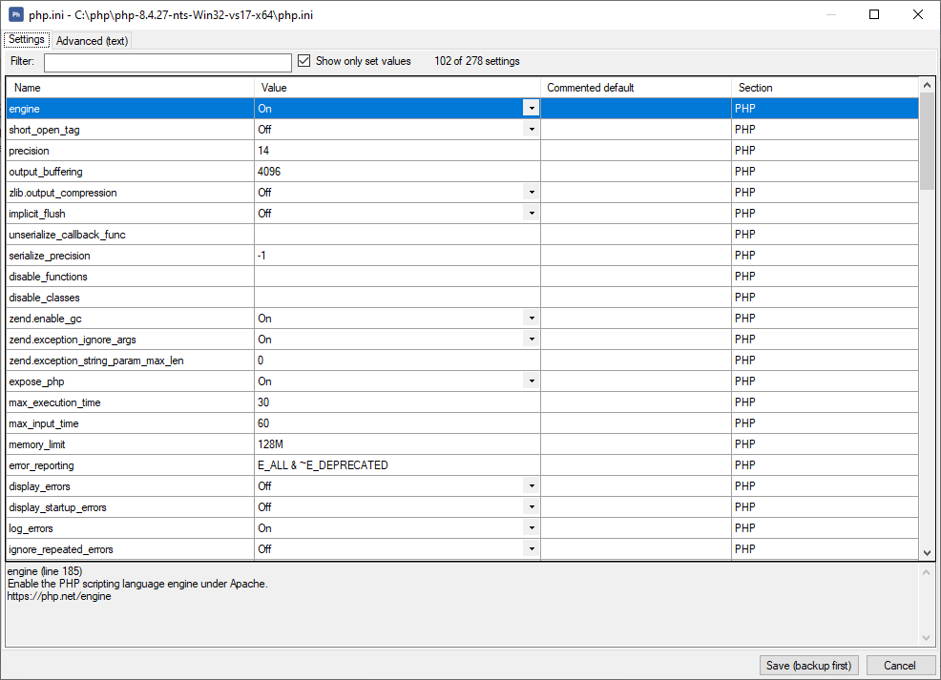Open the implicit_flush value dropdown
Screen dimensions: 941x680
(532, 213)
